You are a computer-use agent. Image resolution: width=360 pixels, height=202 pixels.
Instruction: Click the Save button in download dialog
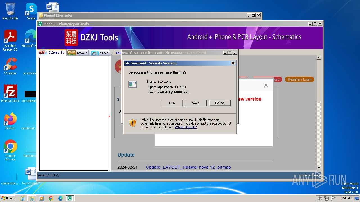click(196, 103)
